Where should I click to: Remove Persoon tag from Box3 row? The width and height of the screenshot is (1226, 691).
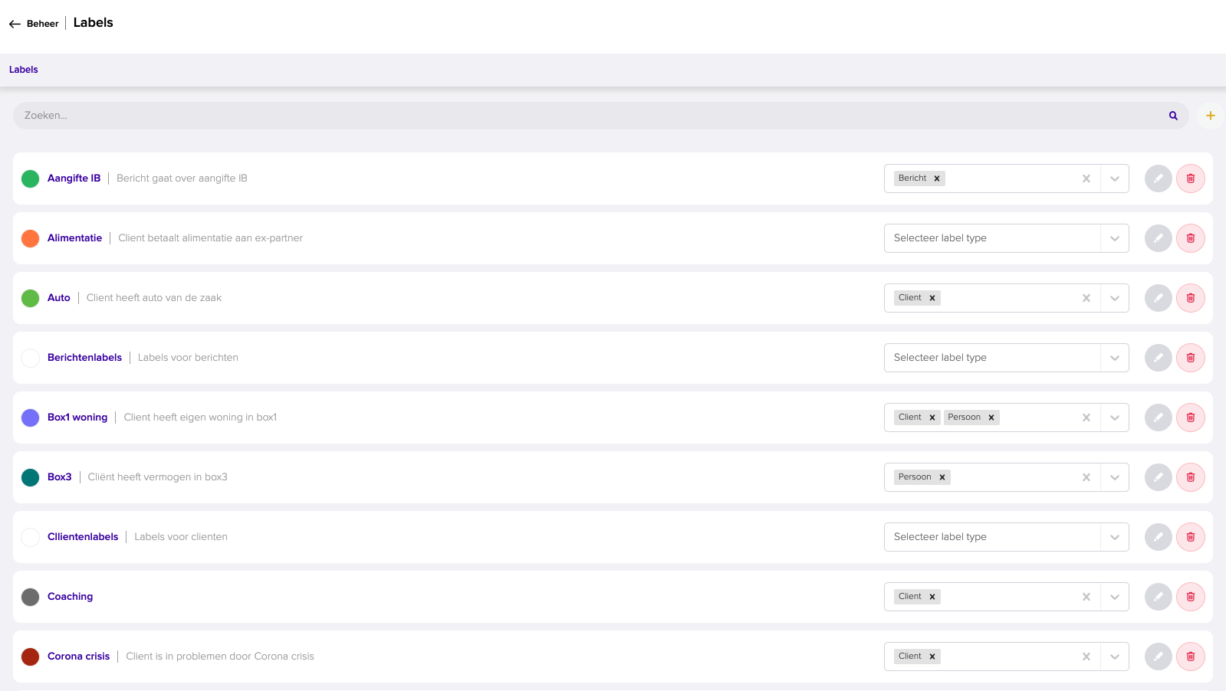(x=942, y=477)
